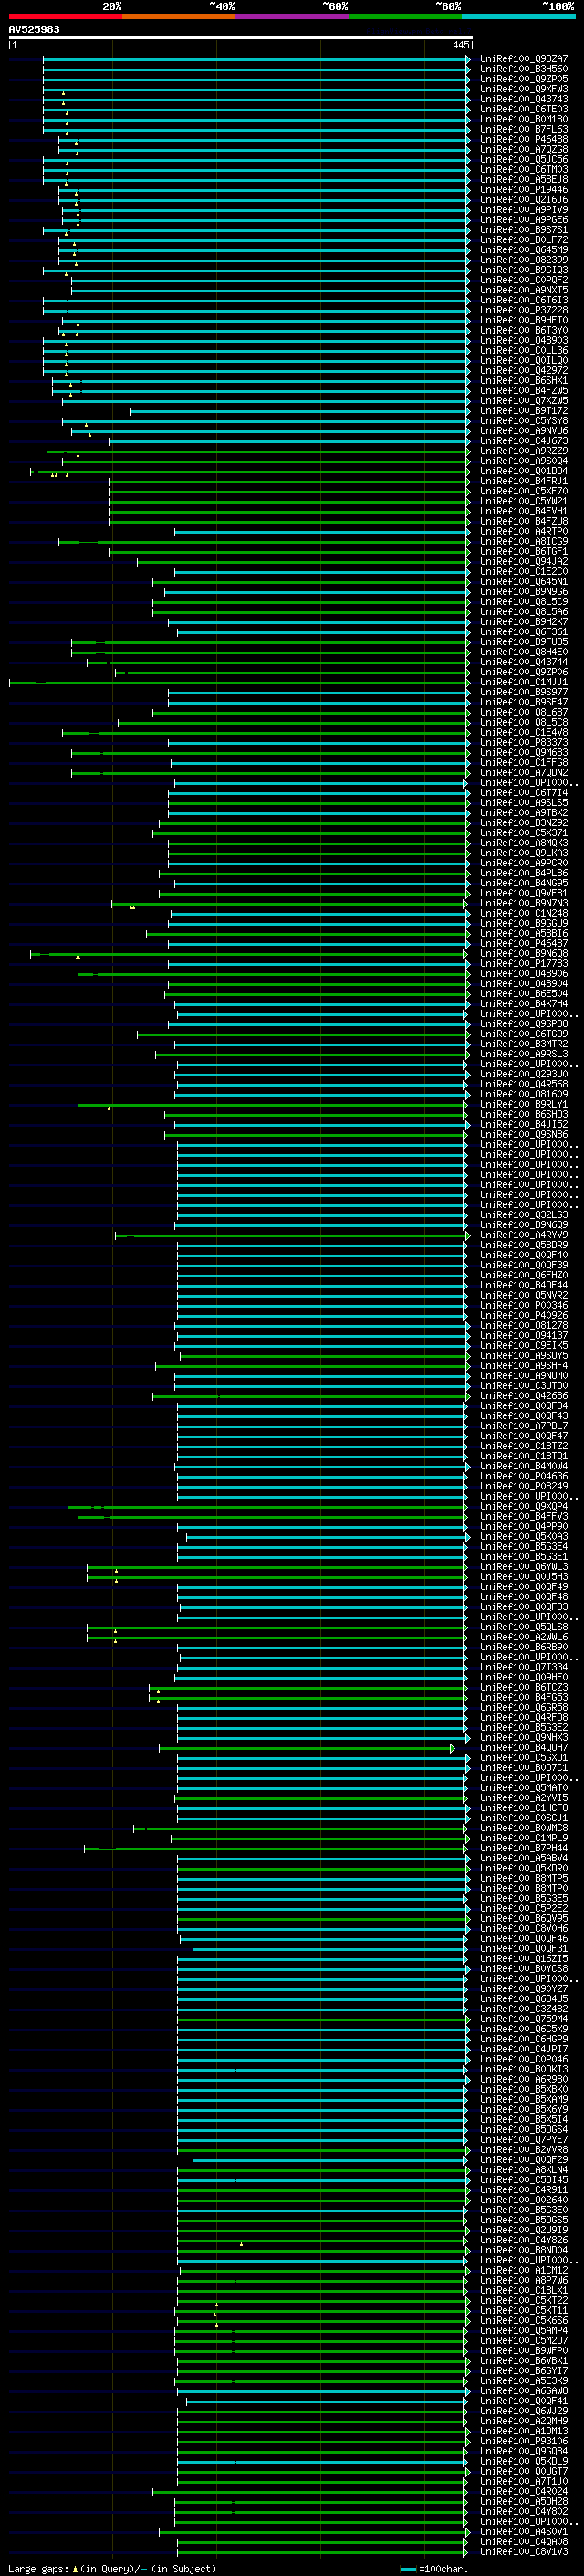This screenshot has height=2576, width=584.
Task: Select the hit label UniRef100_B9S977
Action: (x=524, y=692)
